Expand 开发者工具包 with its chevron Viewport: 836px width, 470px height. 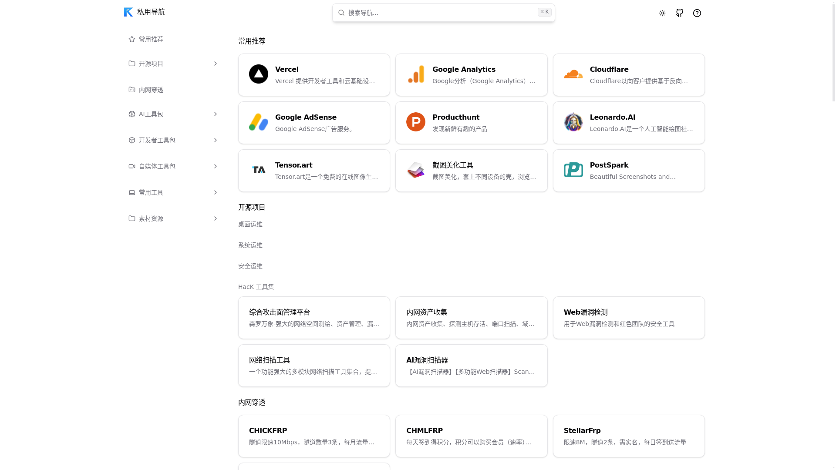pyautogui.click(x=215, y=140)
